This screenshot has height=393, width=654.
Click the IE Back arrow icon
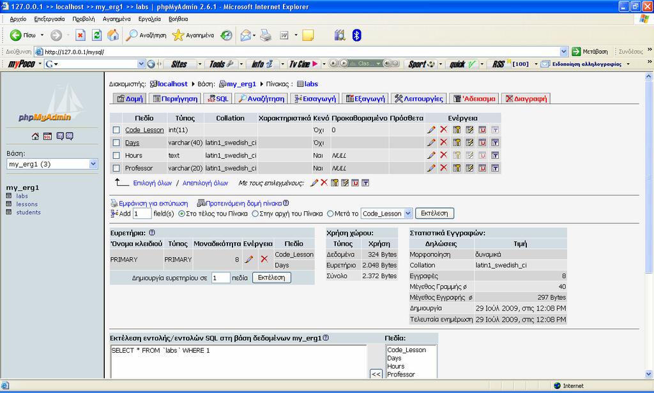(15, 36)
